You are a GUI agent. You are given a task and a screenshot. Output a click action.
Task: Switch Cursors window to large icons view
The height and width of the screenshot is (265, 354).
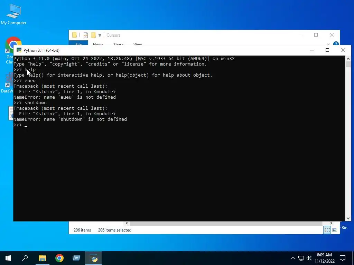335,230
